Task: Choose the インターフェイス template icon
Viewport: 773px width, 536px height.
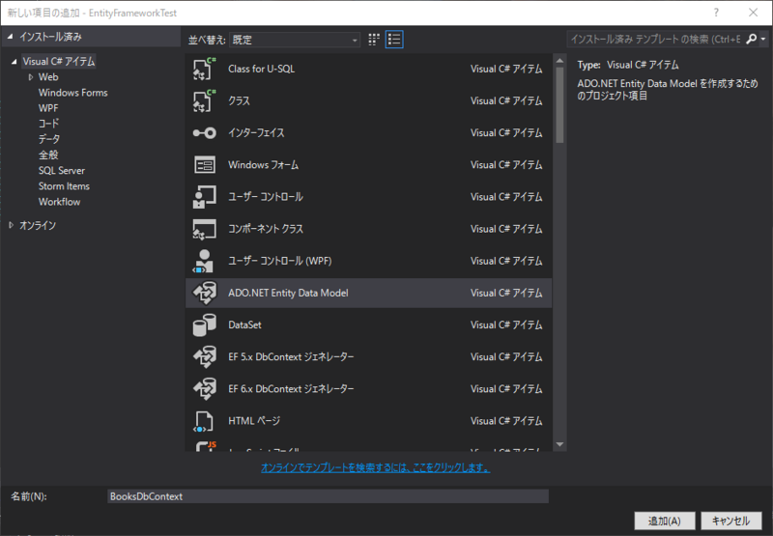Action: pyautogui.click(x=204, y=133)
